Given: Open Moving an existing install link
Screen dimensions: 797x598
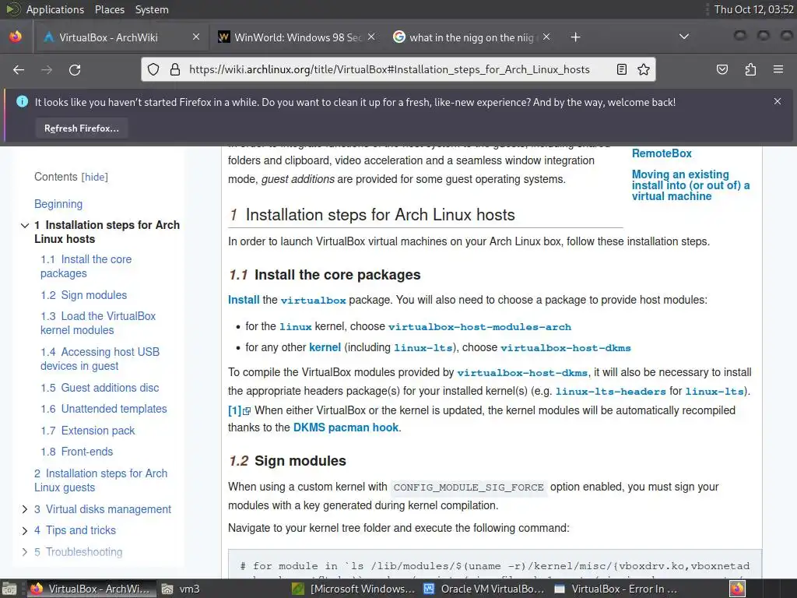Looking at the screenshot, I should [x=690, y=185].
